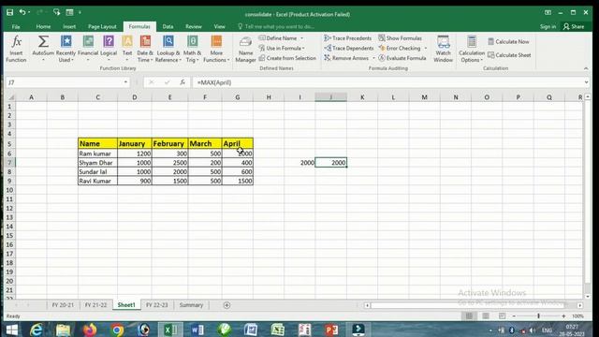Switch to Normal view
The image size is (599, 337).
click(469, 316)
